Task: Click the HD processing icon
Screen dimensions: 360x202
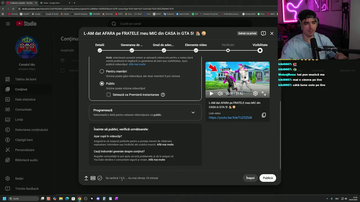Action: tap(93, 178)
